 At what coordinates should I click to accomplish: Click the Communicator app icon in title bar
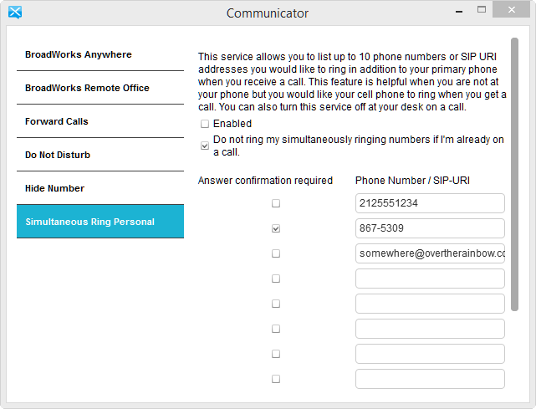pyautogui.click(x=15, y=13)
